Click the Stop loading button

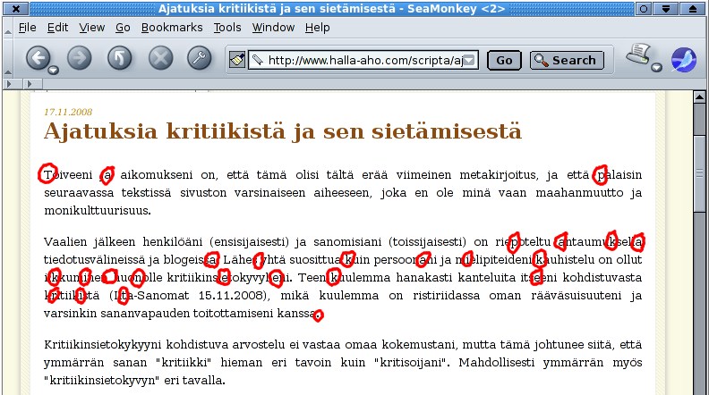pos(160,58)
